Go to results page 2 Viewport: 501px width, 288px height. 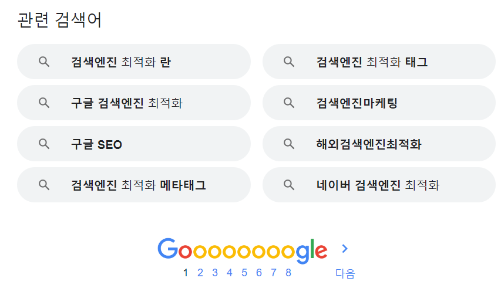point(200,272)
